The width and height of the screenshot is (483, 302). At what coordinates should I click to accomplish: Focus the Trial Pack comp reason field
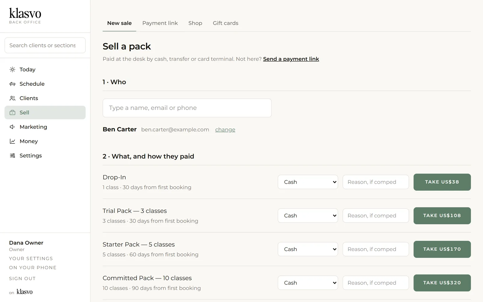point(376,216)
